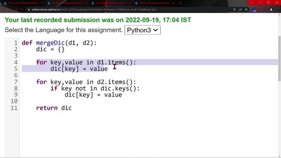
Task: Click 'dic = {}' on line 2
Action: [50, 49]
